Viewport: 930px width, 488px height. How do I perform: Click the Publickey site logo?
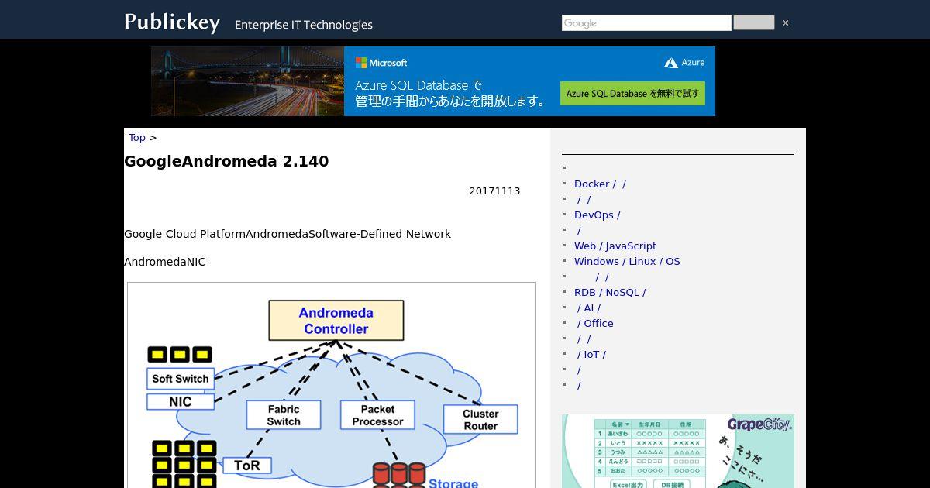click(172, 22)
